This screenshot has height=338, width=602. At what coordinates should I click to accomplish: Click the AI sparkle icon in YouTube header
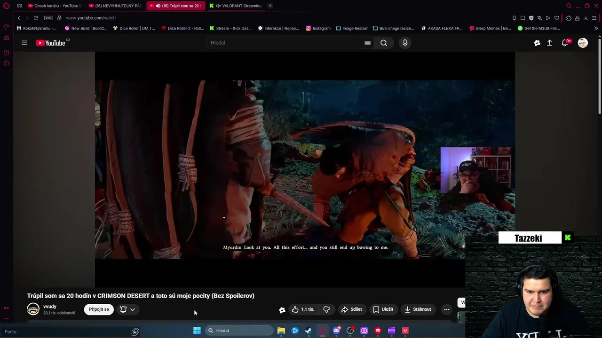pos(537,43)
